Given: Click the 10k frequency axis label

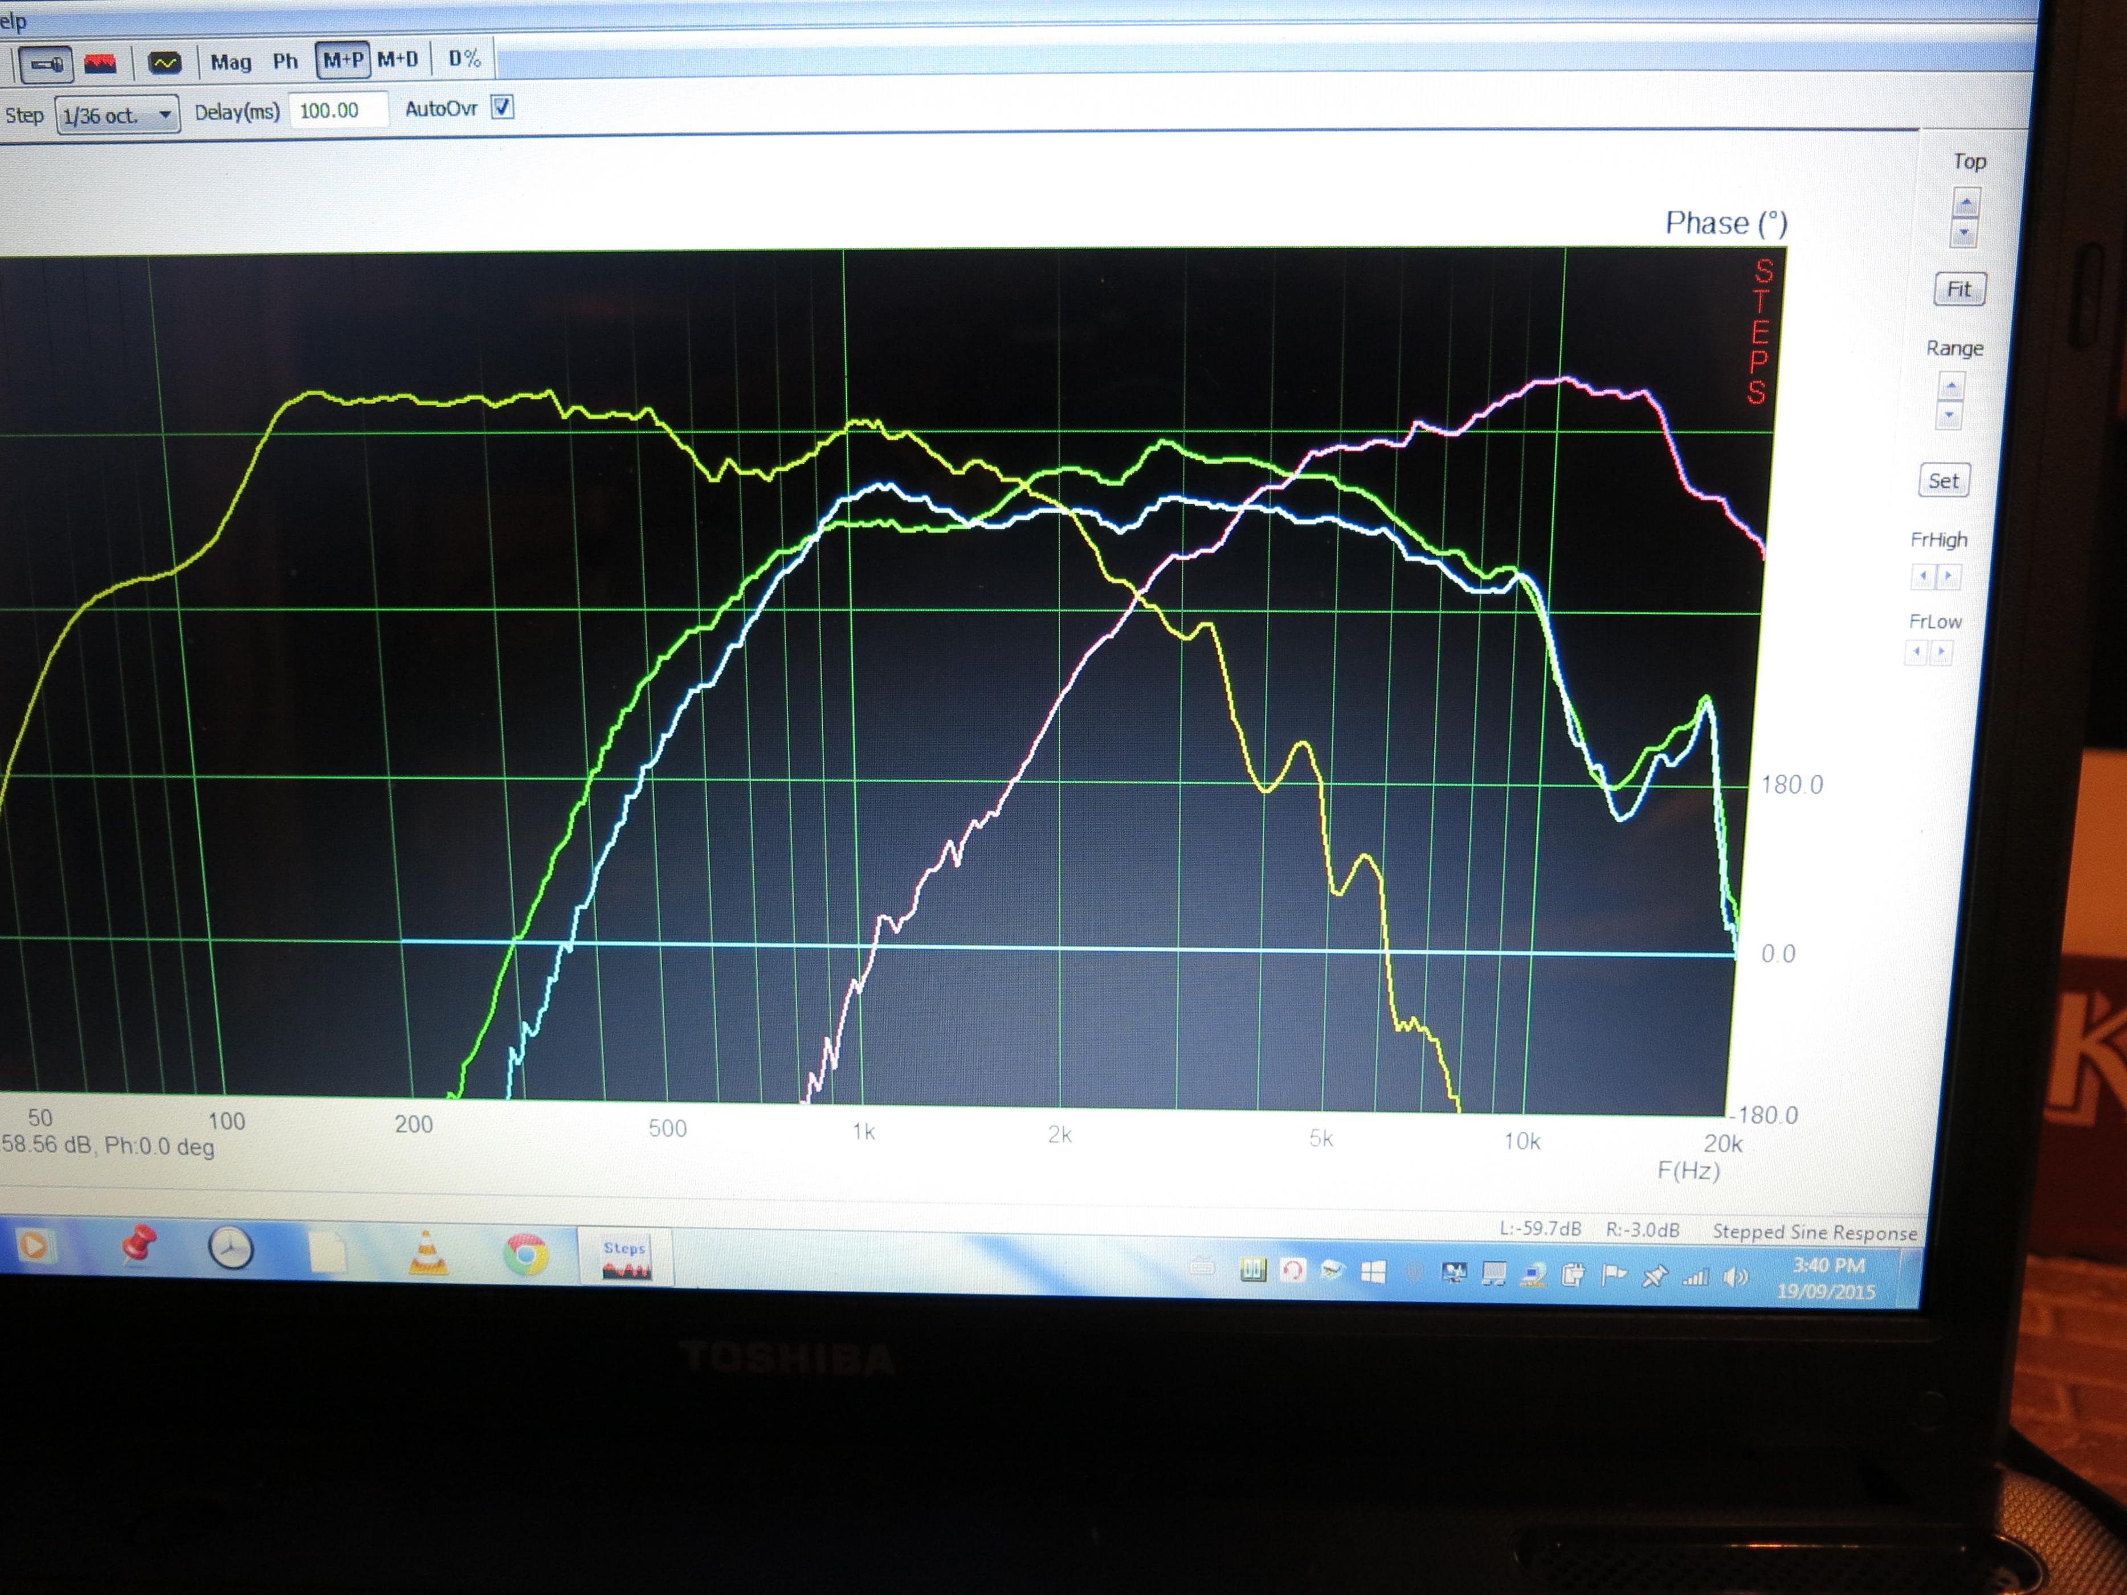Looking at the screenshot, I should (x=1522, y=1141).
